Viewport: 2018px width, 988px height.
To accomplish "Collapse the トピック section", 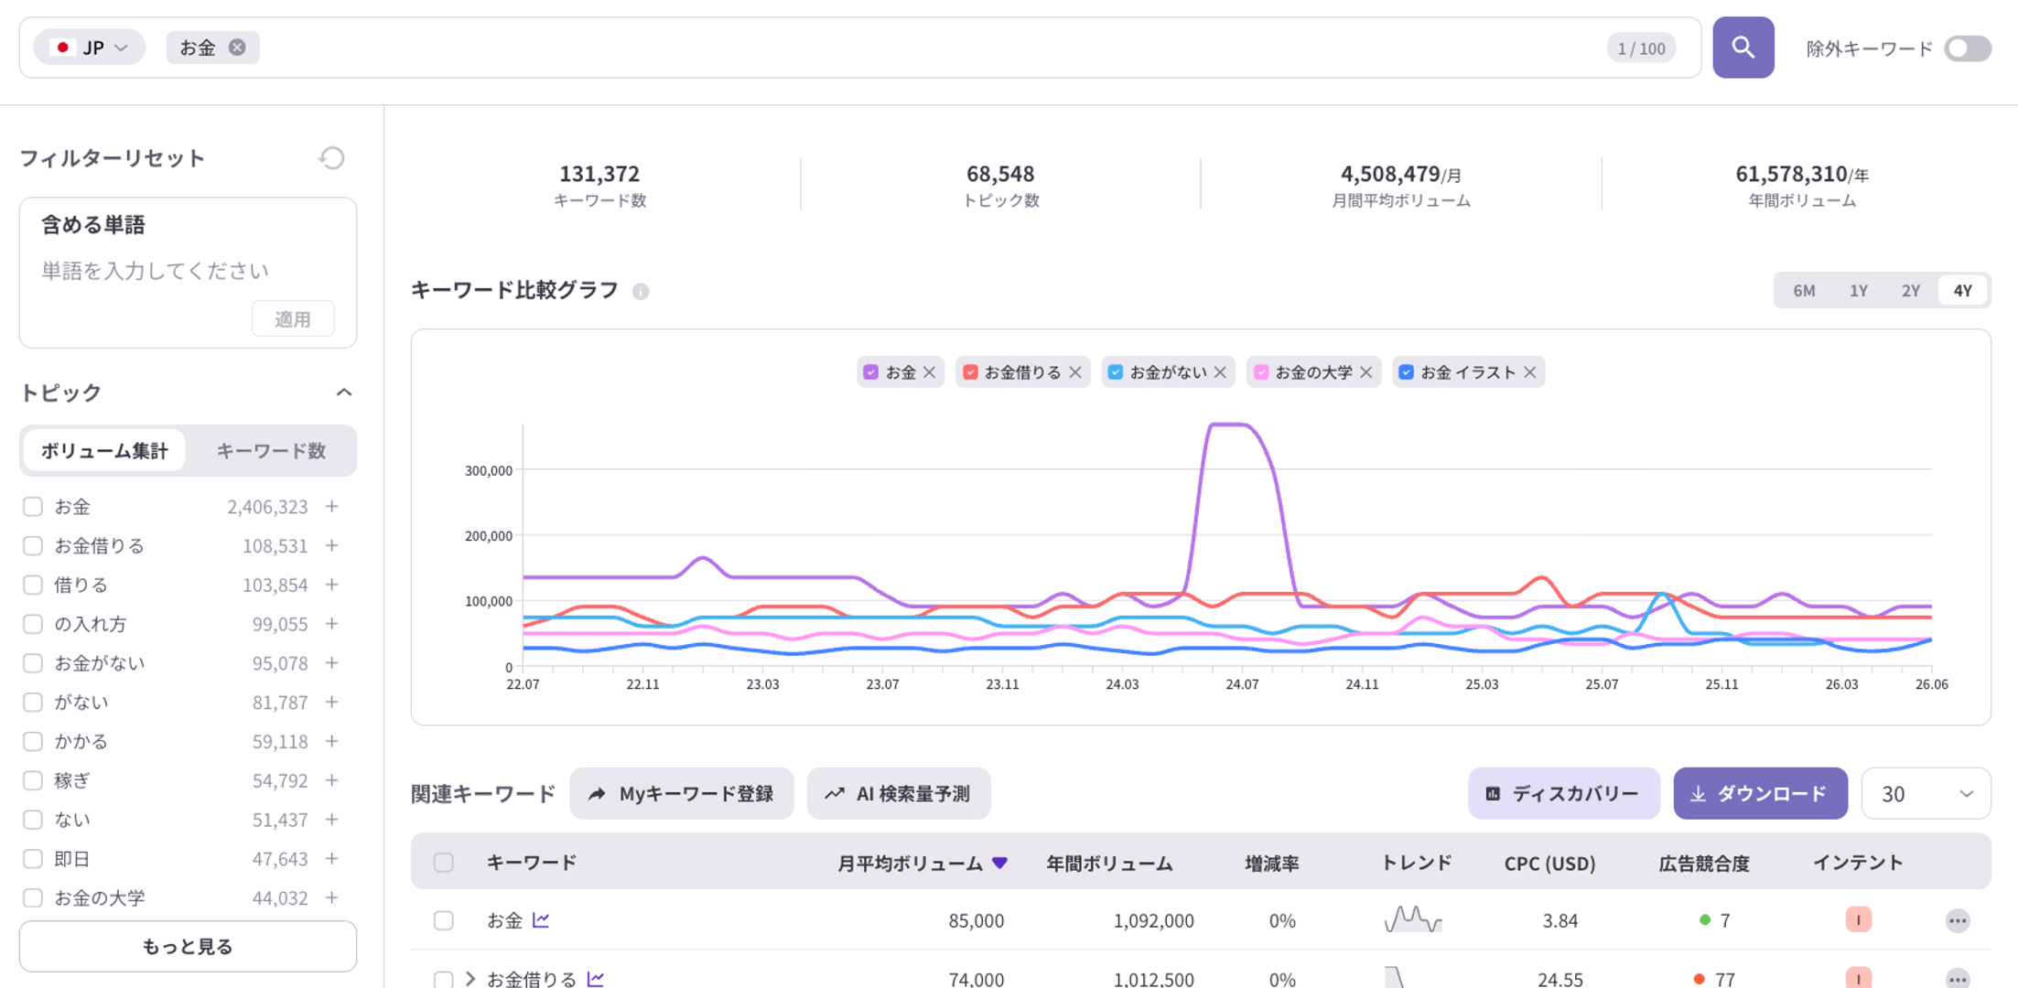I will 344,392.
